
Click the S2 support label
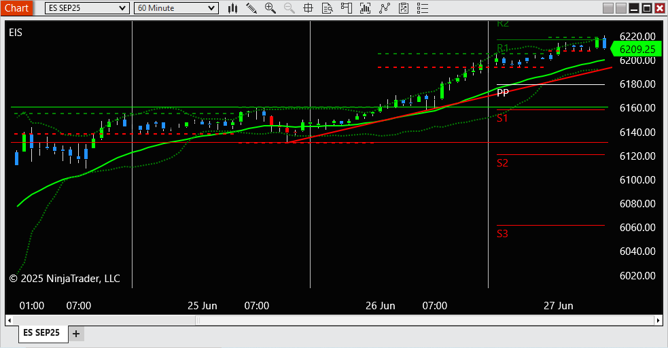pos(502,163)
